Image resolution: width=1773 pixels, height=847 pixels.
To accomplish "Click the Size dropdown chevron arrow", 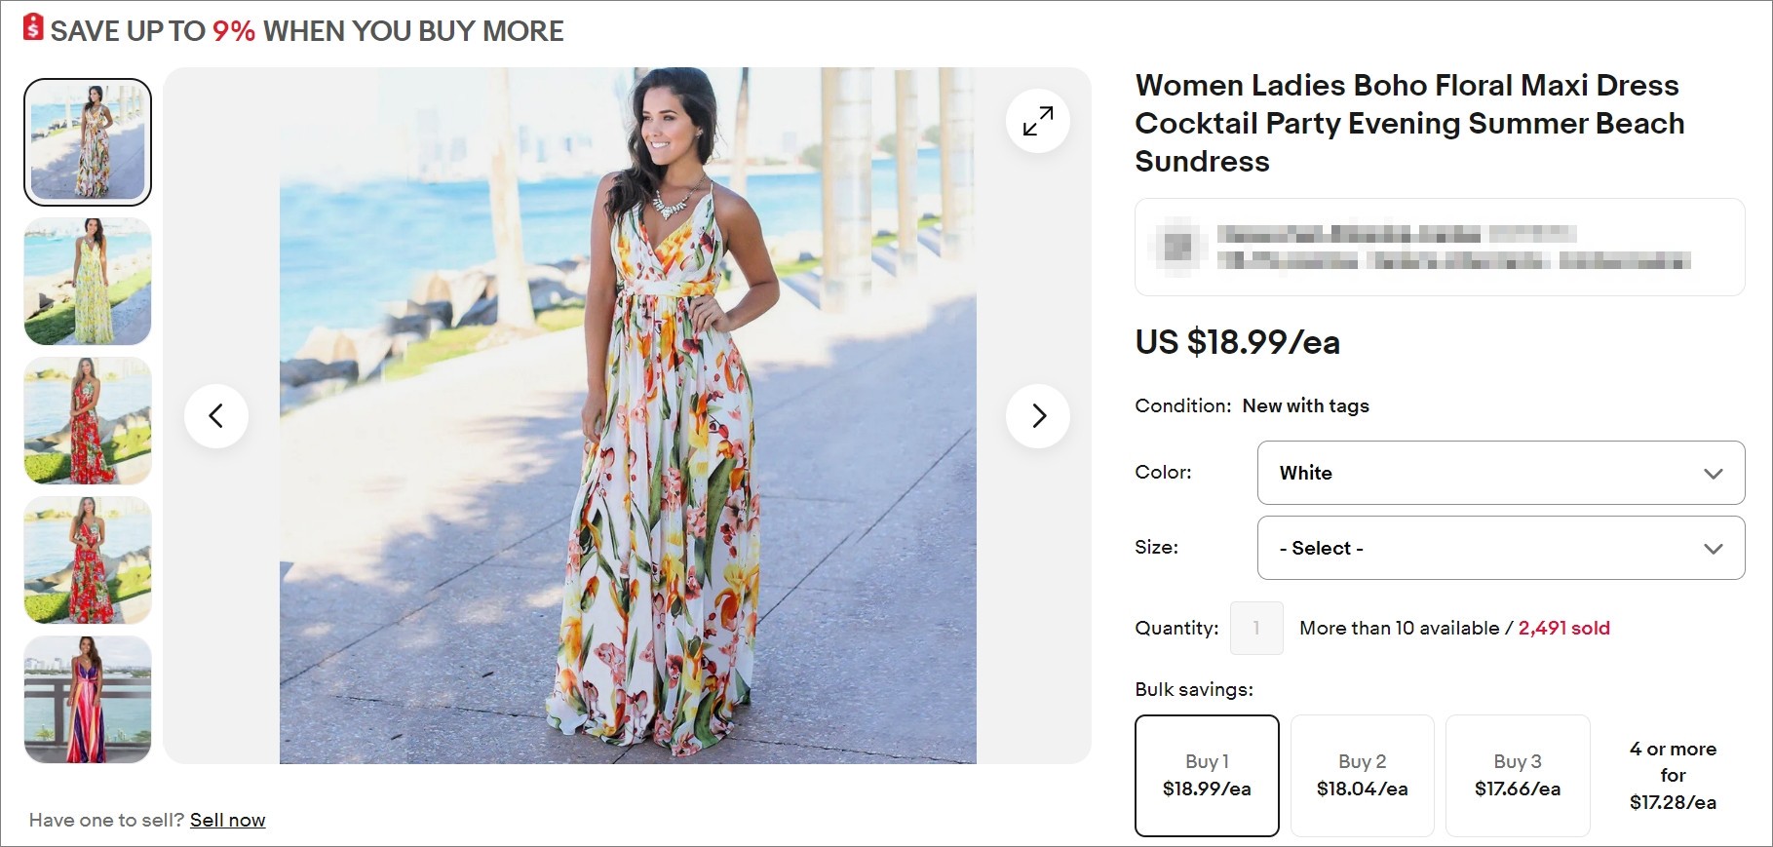I will click(1713, 548).
